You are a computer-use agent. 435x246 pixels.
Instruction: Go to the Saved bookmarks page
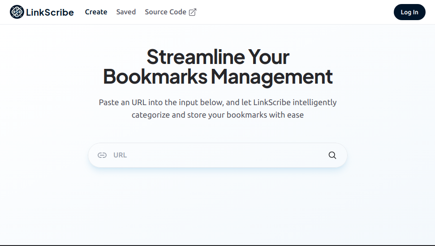(126, 12)
